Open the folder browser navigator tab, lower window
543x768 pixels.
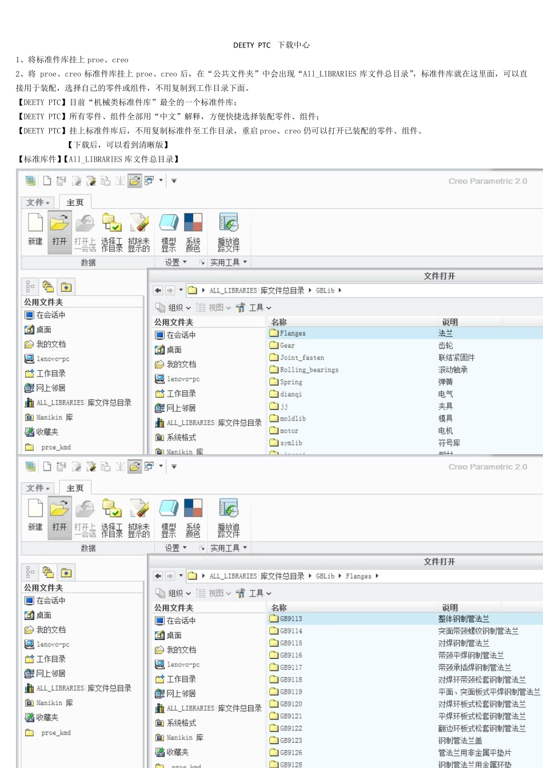tap(48, 573)
